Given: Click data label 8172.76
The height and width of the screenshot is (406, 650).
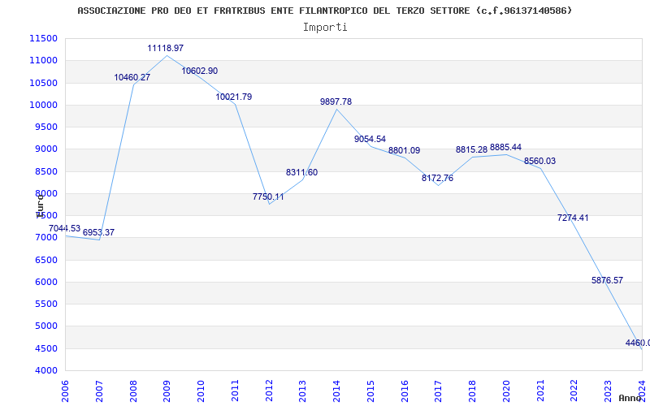Looking at the screenshot, I should click(x=437, y=178).
